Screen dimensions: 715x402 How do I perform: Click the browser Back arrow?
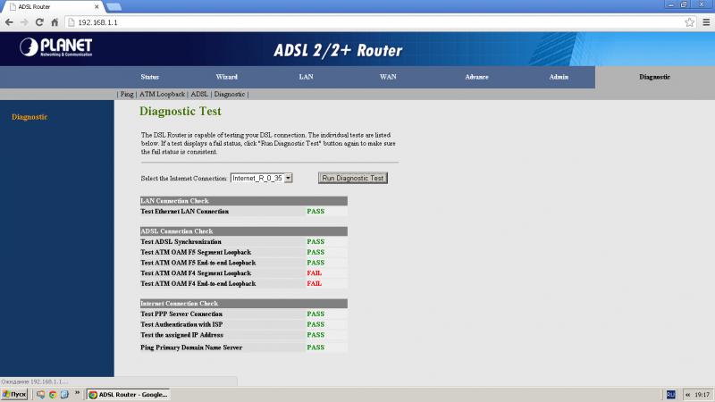(10, 21)
